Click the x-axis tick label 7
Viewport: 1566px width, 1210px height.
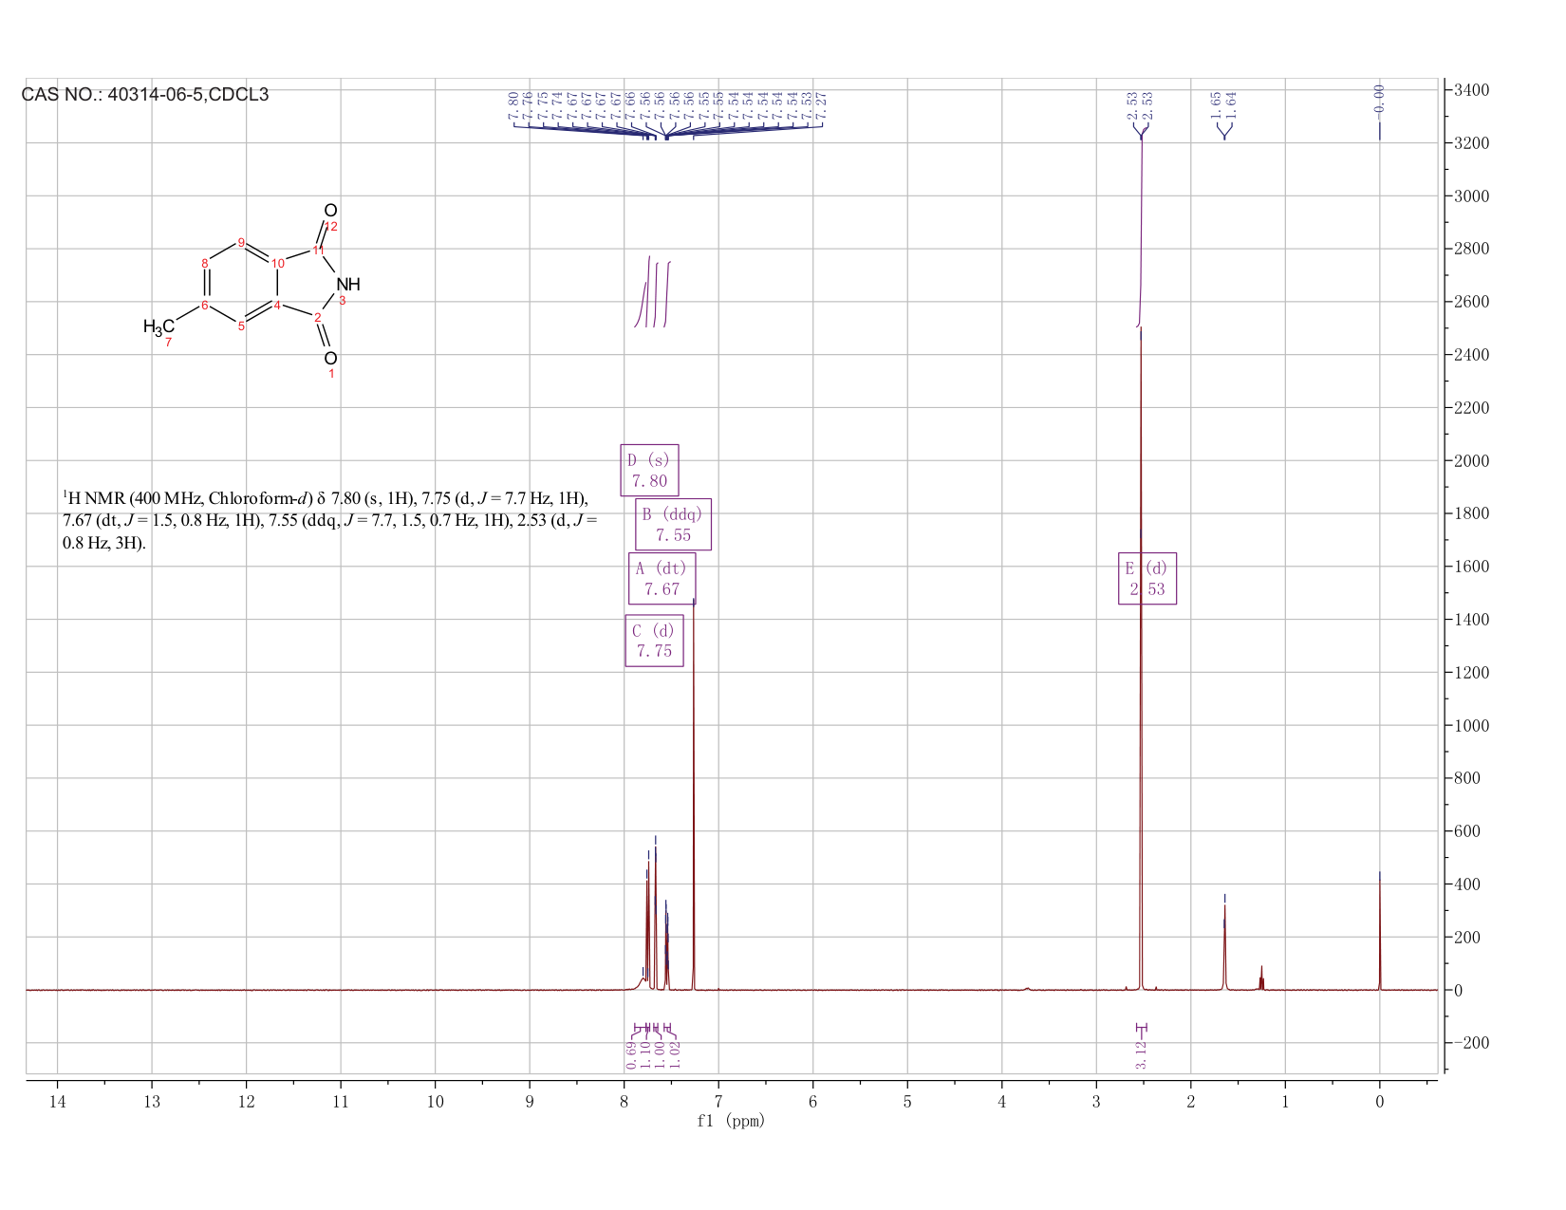[x=718, y=1101]
